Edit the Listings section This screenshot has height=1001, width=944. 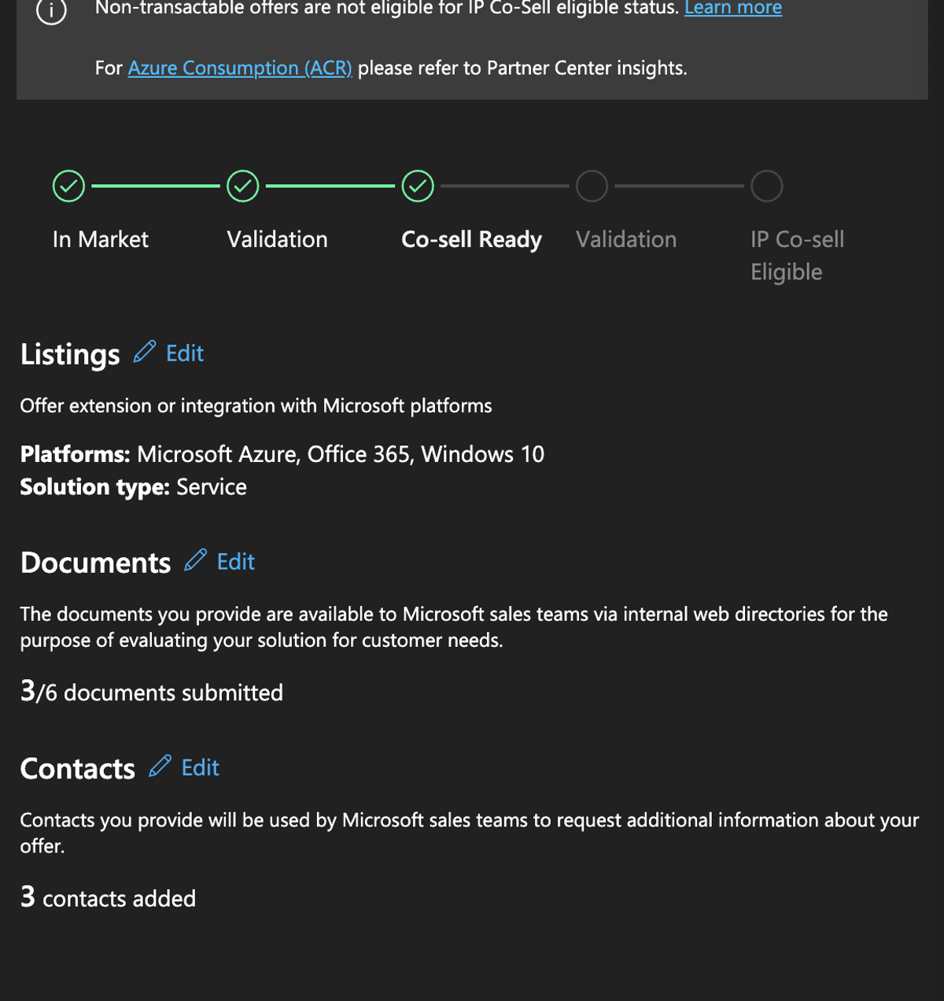(185, 353)
